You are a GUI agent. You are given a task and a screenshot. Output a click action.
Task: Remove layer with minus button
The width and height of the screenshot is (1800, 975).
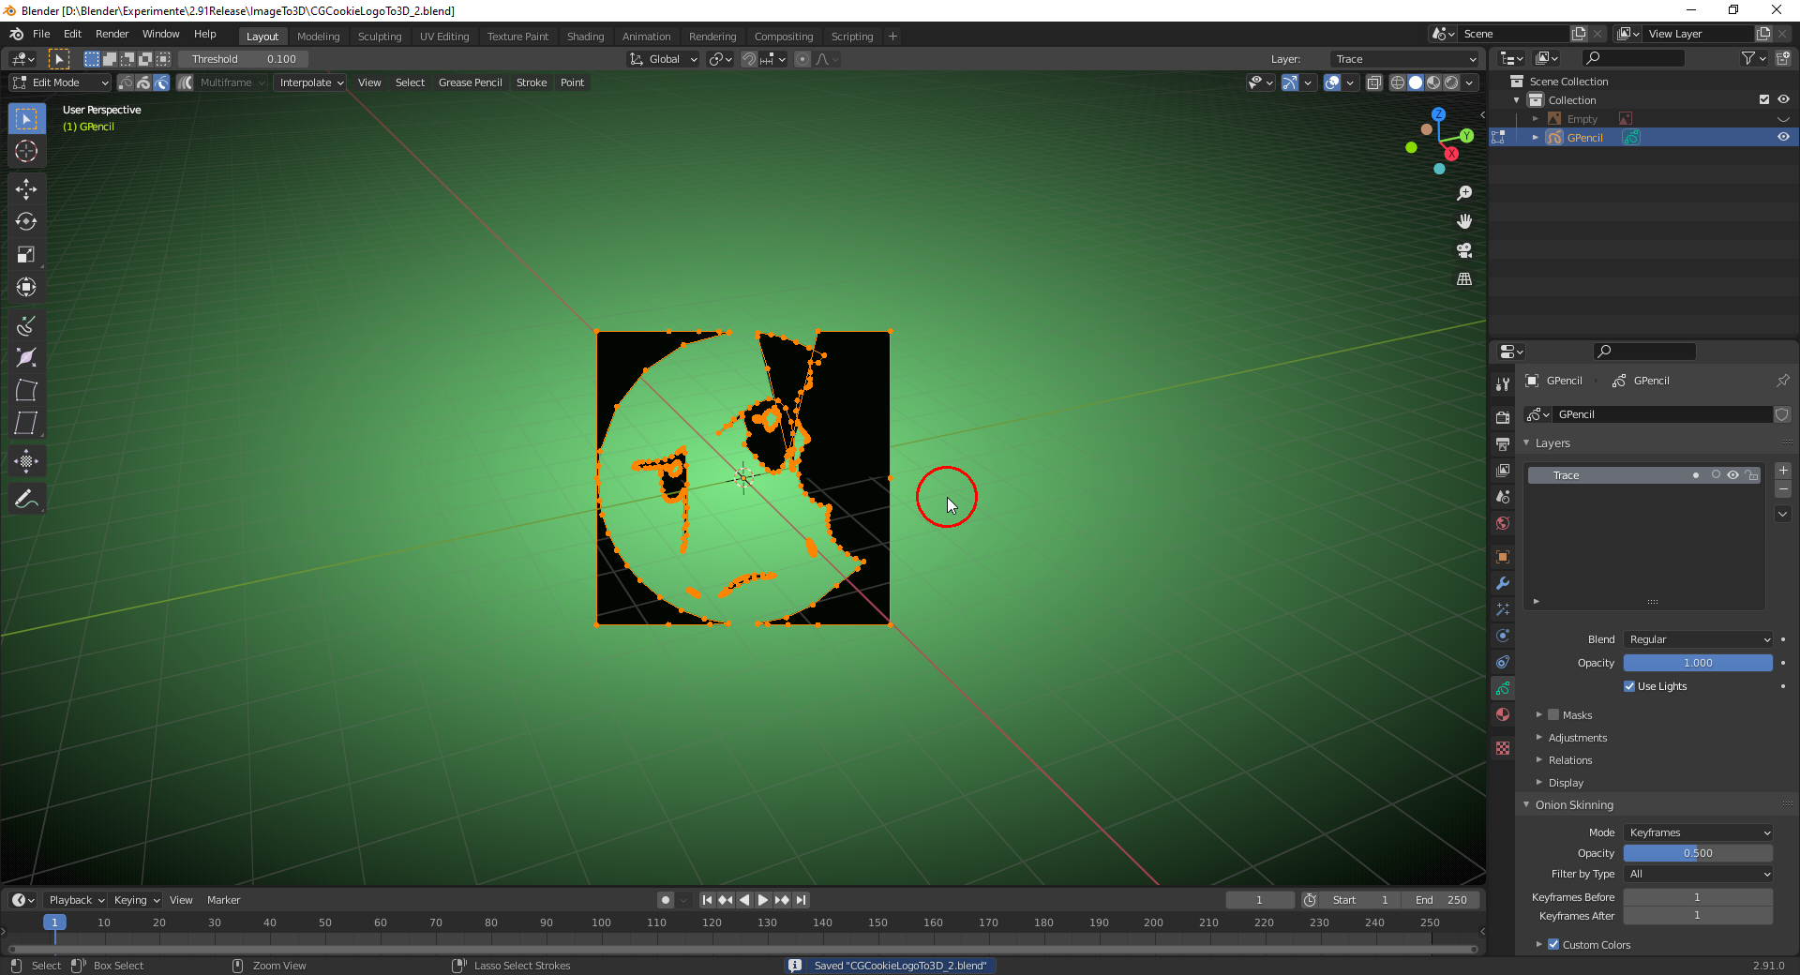click(x=1783, y=489)
